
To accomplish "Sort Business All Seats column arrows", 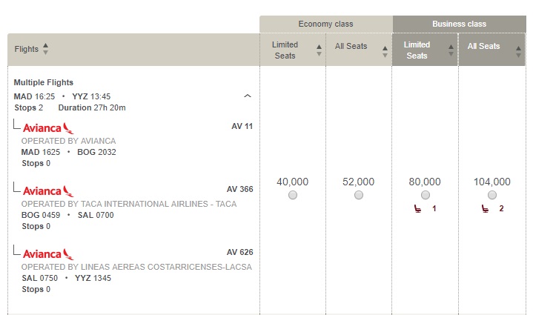I will coord(517,50).
